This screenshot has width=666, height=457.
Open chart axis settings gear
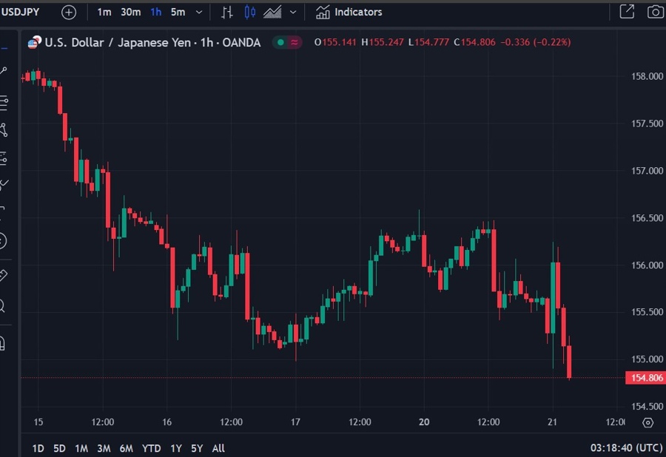[647, 423]
